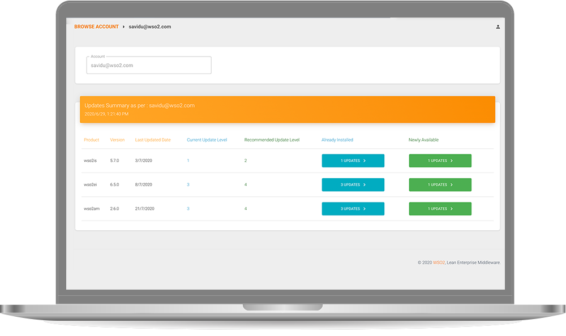Screen dimensions: 566x336
Task: Click the Lean Enterprise Middleware footer text
Action: (x=474, y=262)
